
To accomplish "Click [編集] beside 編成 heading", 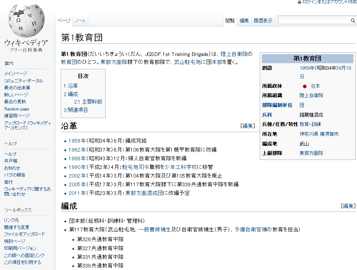I will [348, 206].
